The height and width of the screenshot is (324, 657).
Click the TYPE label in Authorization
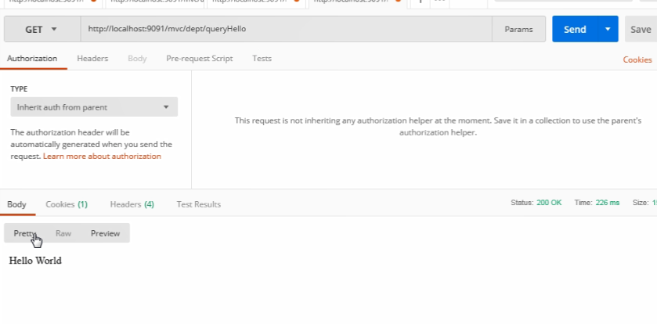tap(19, 89)
